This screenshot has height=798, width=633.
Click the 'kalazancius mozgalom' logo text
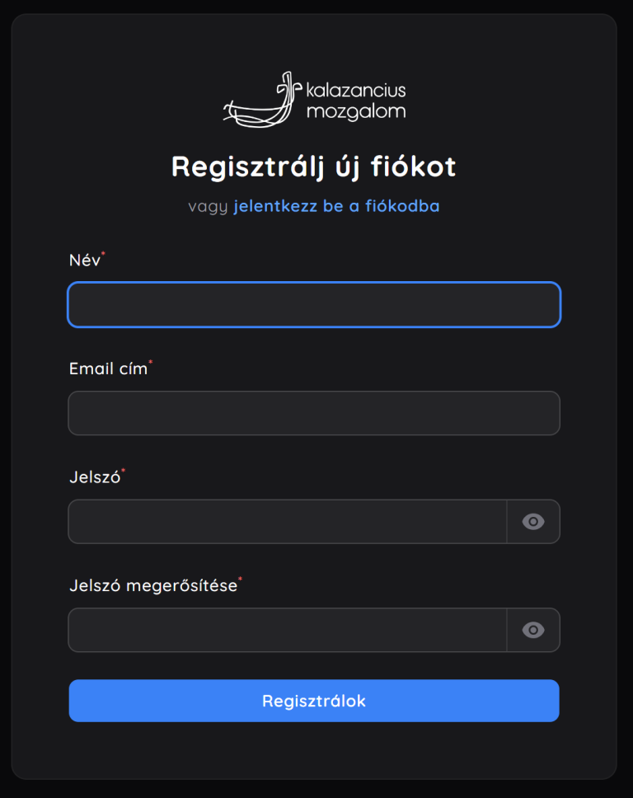pos(356,101)
